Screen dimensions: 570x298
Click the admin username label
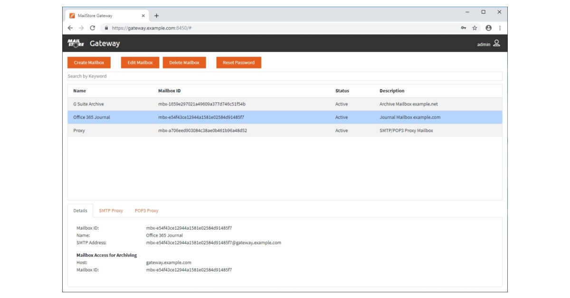click(484, 44)
